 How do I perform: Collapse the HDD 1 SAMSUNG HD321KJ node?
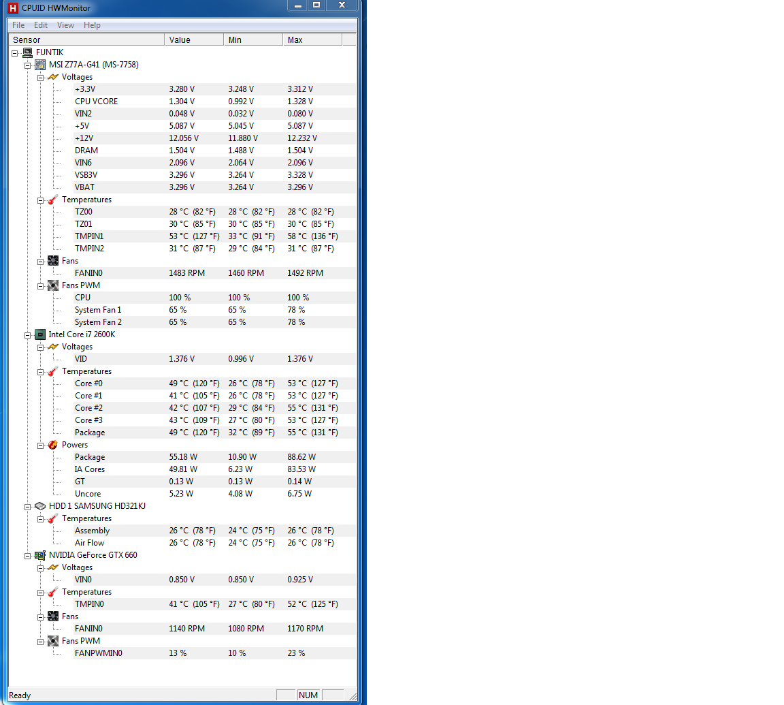27,507
